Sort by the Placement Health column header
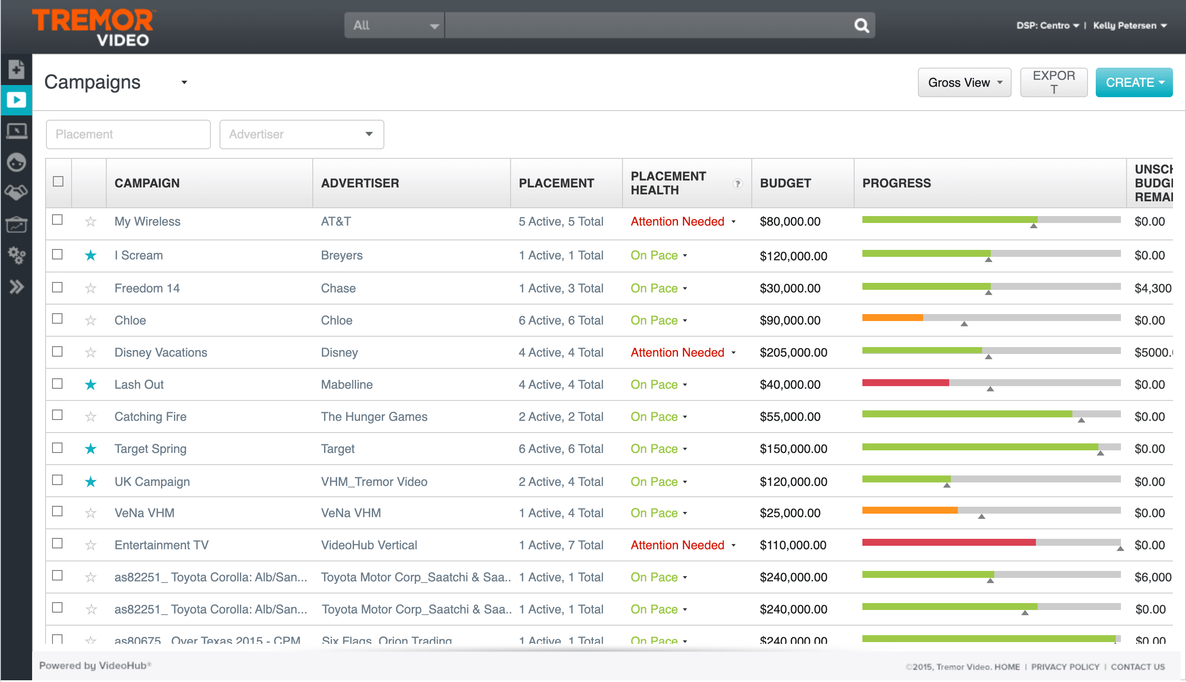 click(668, 183)
